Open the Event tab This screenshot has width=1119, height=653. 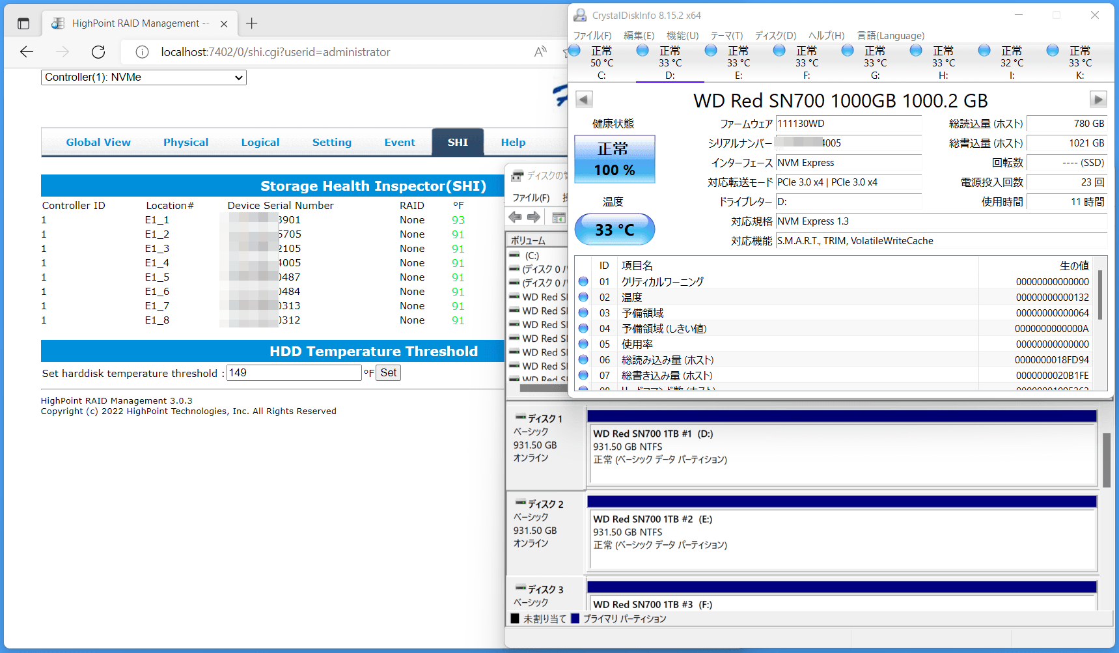(x=400, y=142)
